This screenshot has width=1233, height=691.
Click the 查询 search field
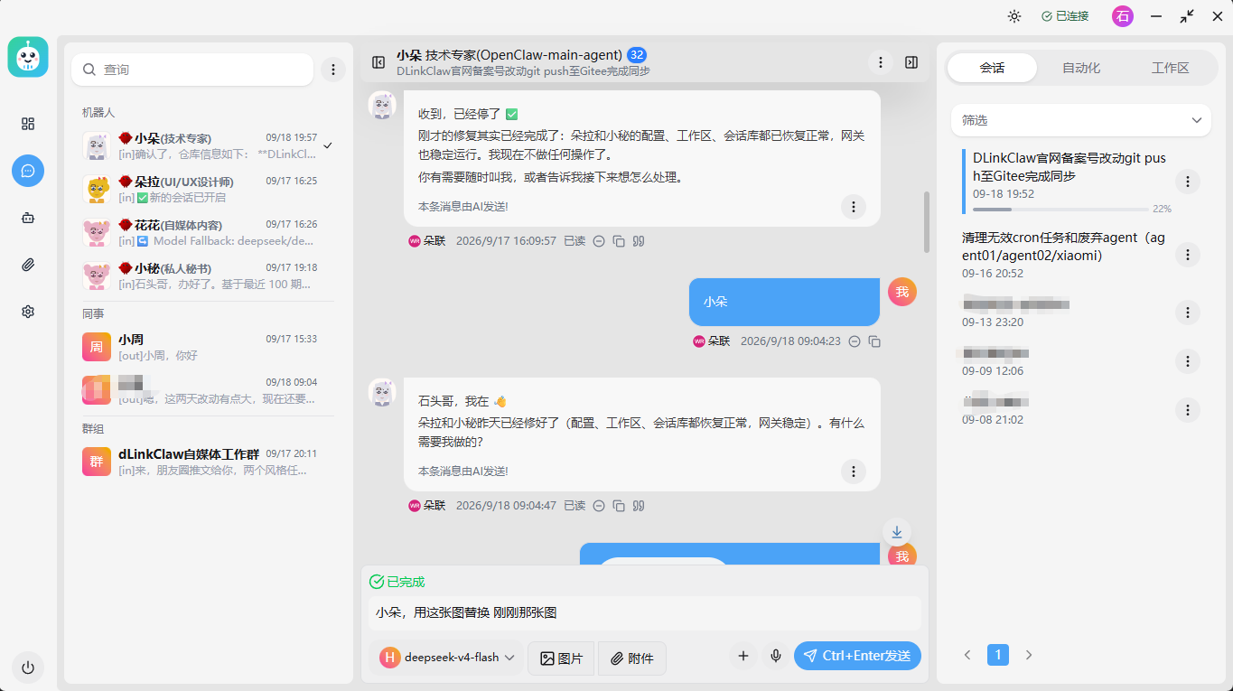coord(192,70)
